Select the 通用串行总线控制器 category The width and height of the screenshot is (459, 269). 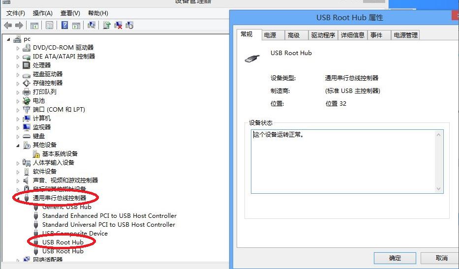click(x=60, y=198)
